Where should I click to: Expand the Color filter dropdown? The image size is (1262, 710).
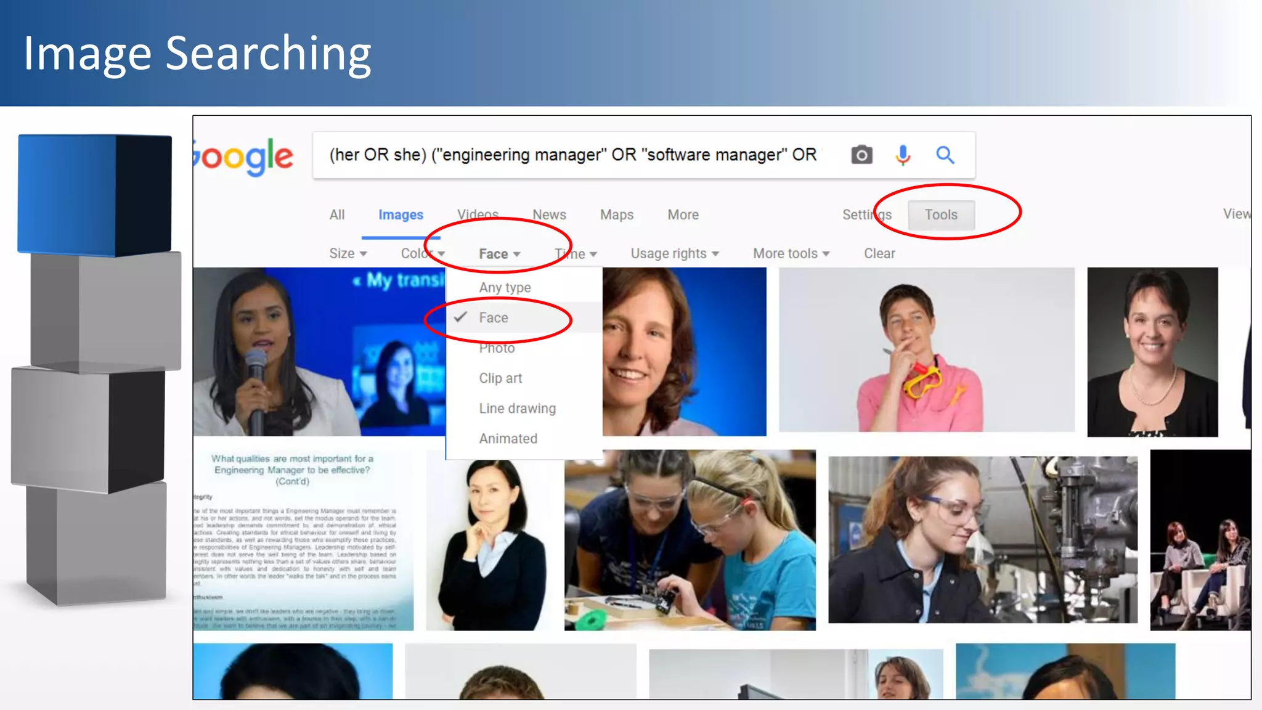(x=423, y=253)
